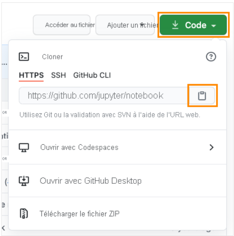Switch to the SSH tab
This screenshot has width=234, height=236.
click(58, 75)
